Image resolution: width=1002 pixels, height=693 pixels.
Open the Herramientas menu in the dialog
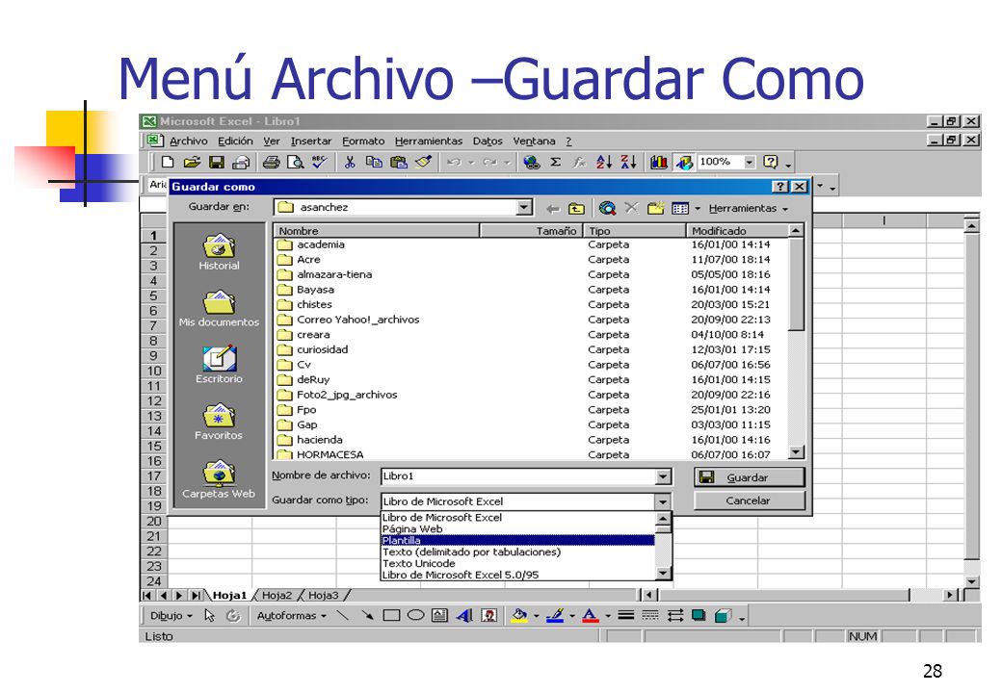tap(749, 209)
